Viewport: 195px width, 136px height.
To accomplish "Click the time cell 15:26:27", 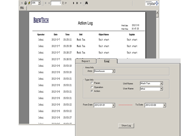I will [x=67, y=53].
